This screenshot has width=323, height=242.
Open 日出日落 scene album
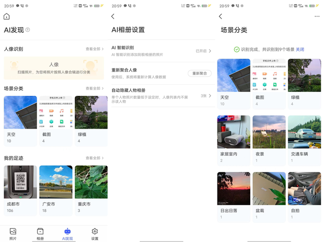click(x=234, y=197)
